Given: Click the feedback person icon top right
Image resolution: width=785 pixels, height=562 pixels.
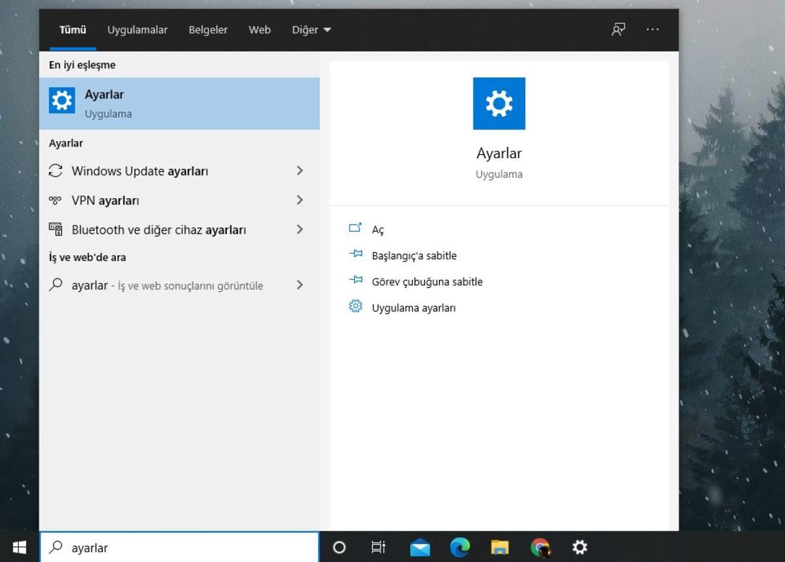Looking at the screenshot, I should tap(618, 29).
